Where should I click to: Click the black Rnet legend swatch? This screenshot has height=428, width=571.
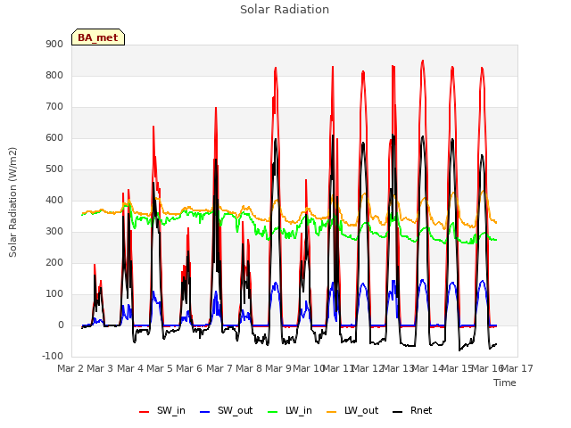pyautogui.click(x=397, y=412)
